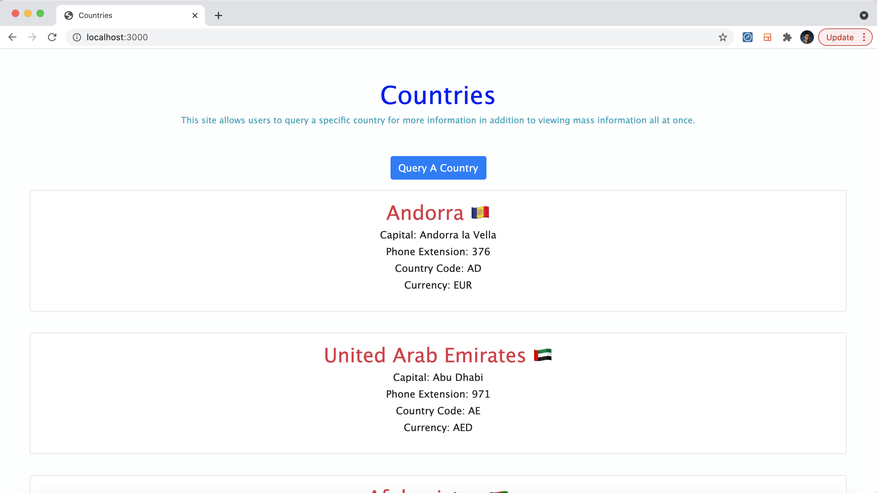Click the Query A Country button
The height and width of the screenshot is (493, 877).
438,168
